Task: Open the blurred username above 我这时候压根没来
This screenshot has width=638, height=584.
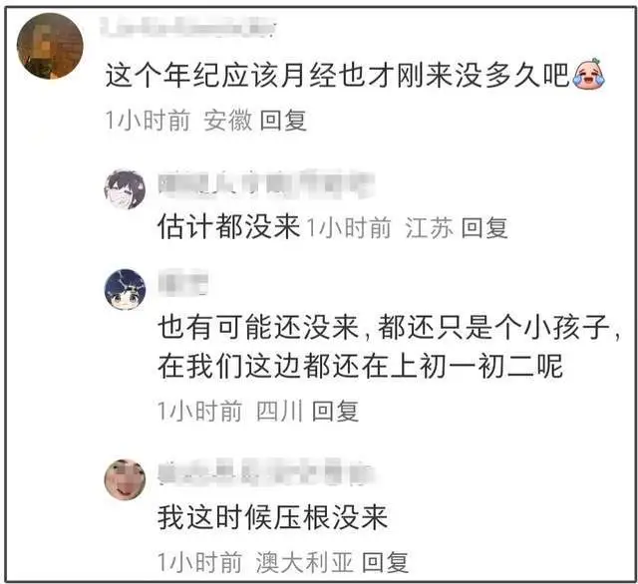Action: (266, 473)
